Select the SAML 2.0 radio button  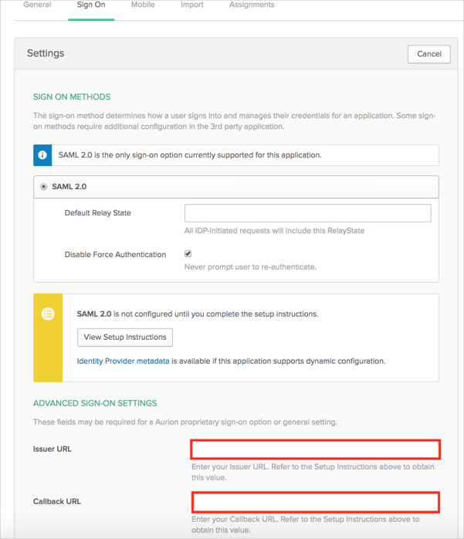(44, 187)
